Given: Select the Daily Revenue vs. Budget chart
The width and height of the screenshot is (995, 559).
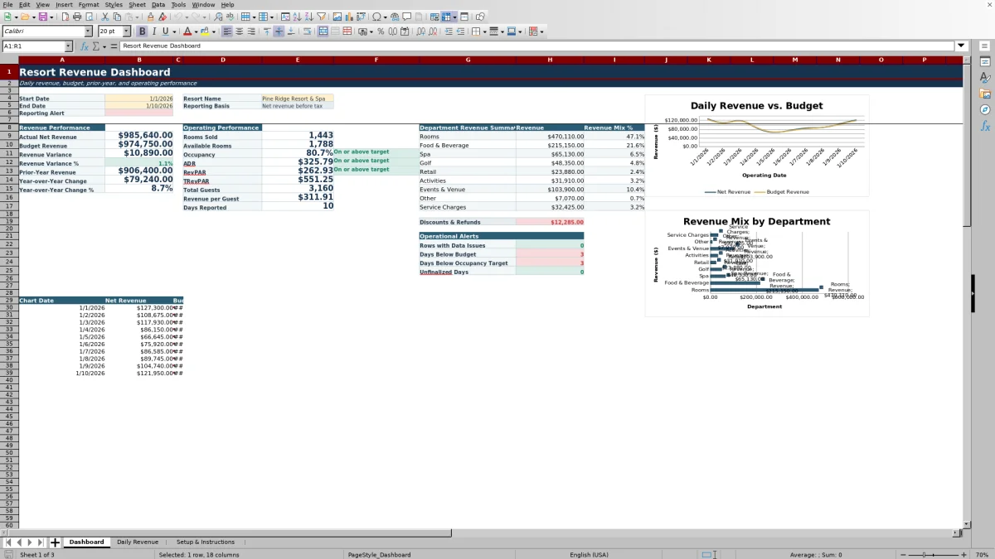Looking at the screenshot, I should click(757, 146).
